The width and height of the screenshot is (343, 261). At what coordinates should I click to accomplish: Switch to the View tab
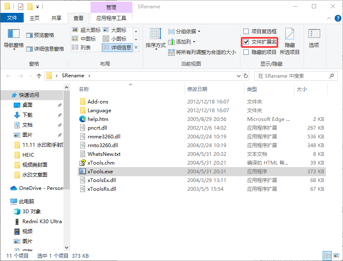tap(78, 18)
